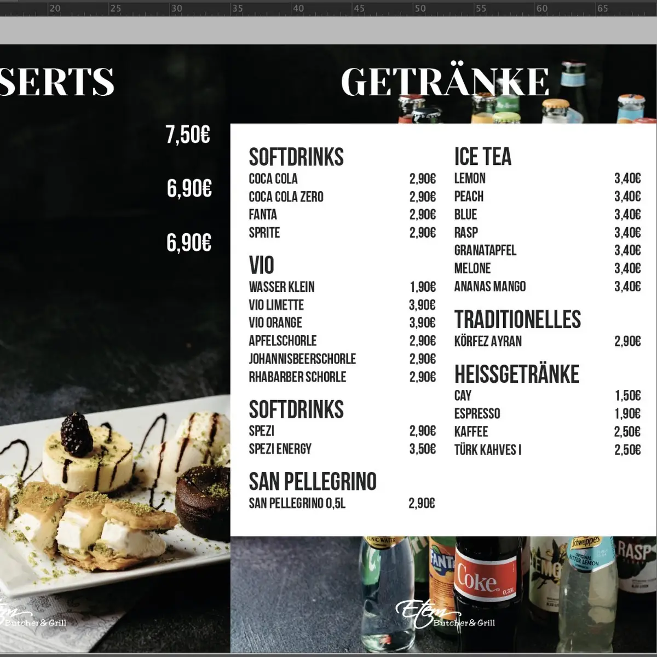Click second SOFTDRINKS heading above Spezi
The image size is (657, 657).
pos(296,410)
